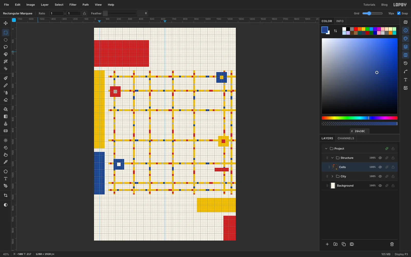Image resolution: width=411 pixels, height=257 pixels.
Task: Toggle the Snap checkbox
Action: click(x=399, y=13)
